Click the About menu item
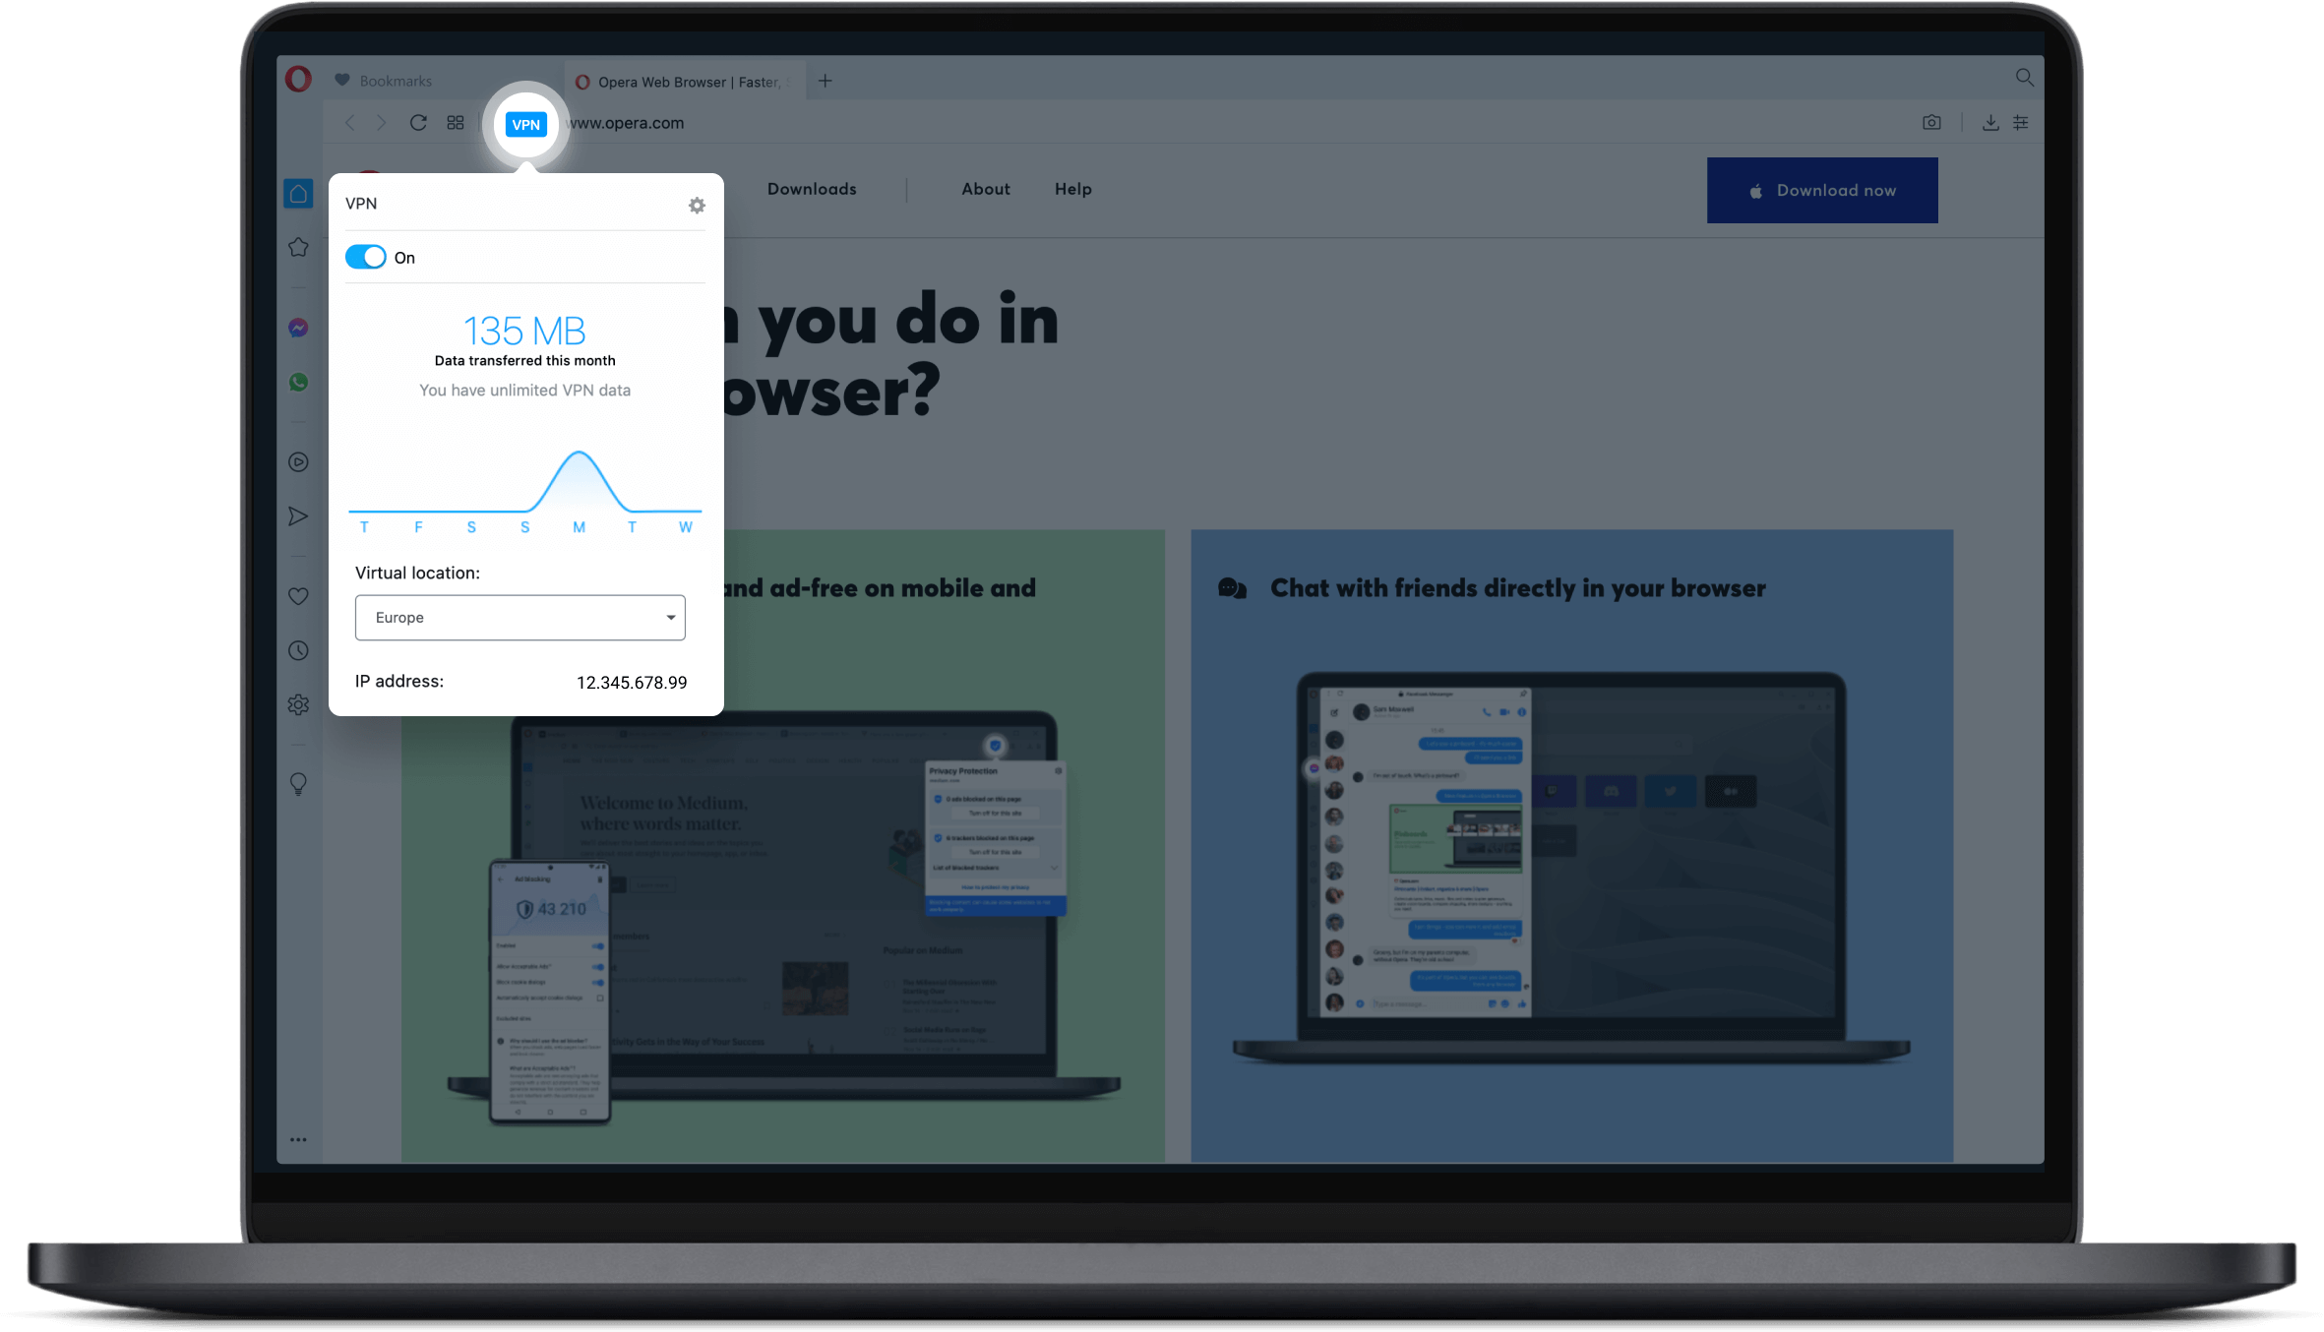Screen dimensions: 2324x1332 point(985,190)
